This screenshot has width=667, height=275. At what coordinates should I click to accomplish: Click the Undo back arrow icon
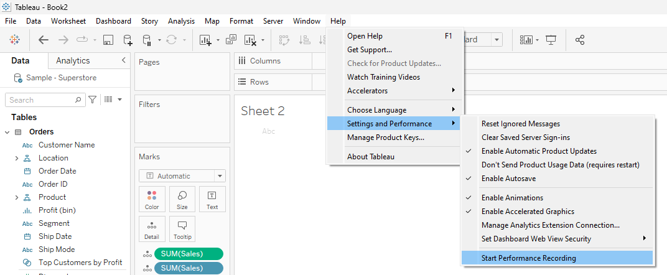(x=44, y=40)
